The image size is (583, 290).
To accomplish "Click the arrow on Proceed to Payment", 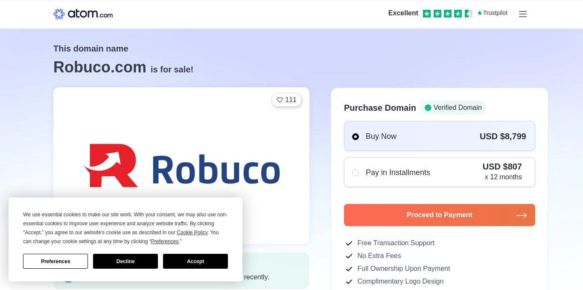I will coord(521,215).
